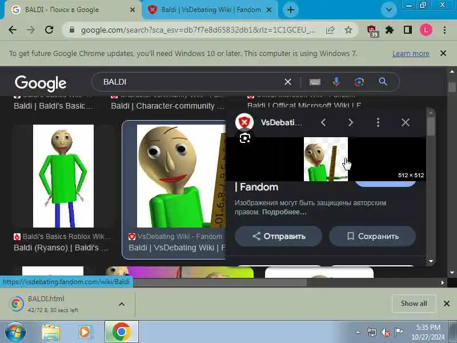Click the Chrome taskbar icon
Image resolution: width=457 pixels, height=343 pixels.
click(x=122, y=332)
